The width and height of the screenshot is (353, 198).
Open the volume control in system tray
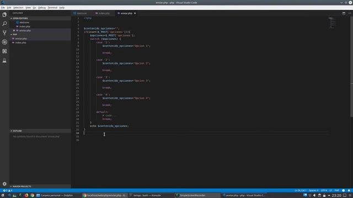[314, 196]
